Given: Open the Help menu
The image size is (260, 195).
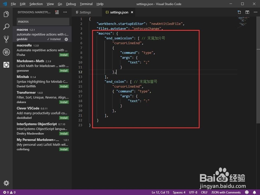Looking at the screenshot, I should pos(100,4).
